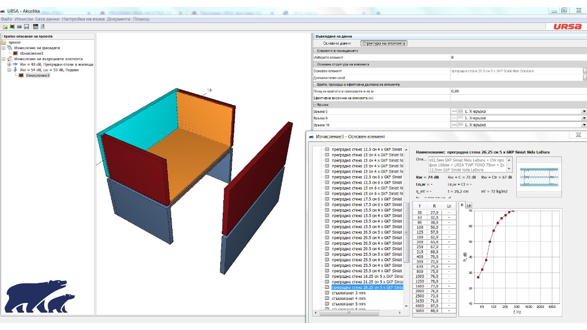Image resolution: width=587 pixels, height=330 pixels.
Task: Click the add calculation toolbar icon
Action: click(13, 27)
